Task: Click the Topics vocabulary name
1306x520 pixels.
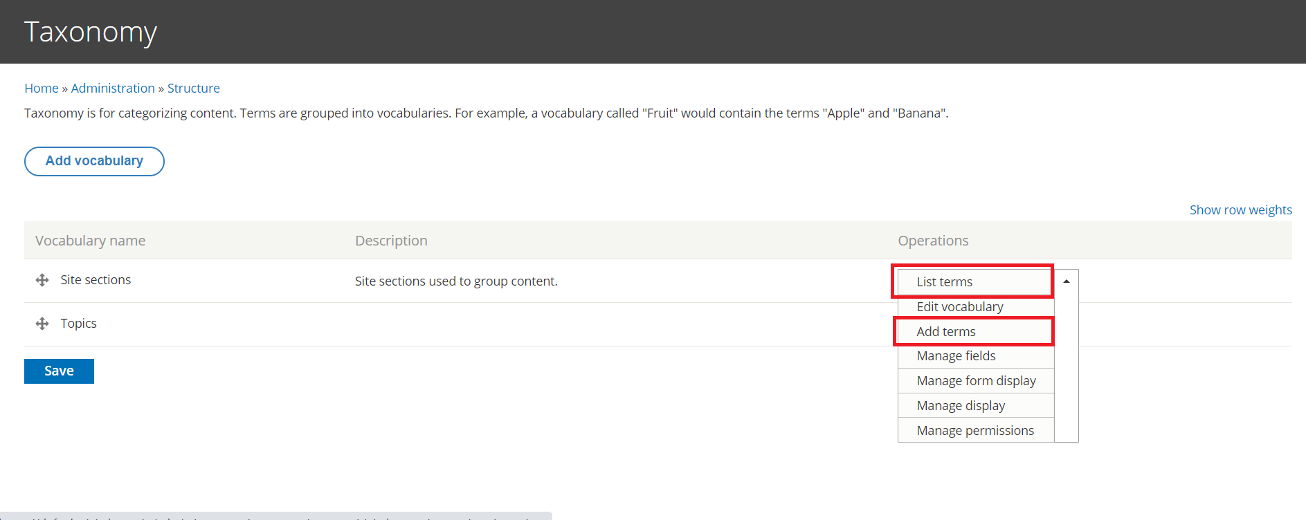Action: (78, 324)
